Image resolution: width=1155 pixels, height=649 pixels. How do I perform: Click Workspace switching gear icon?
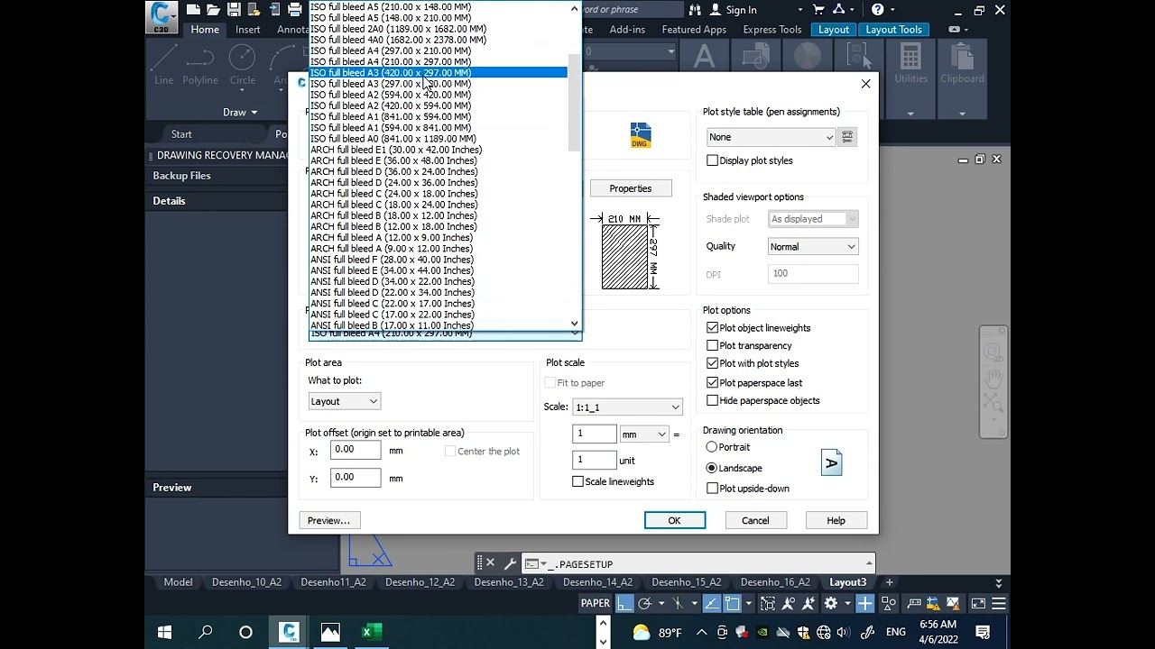(x=831, y=604)
